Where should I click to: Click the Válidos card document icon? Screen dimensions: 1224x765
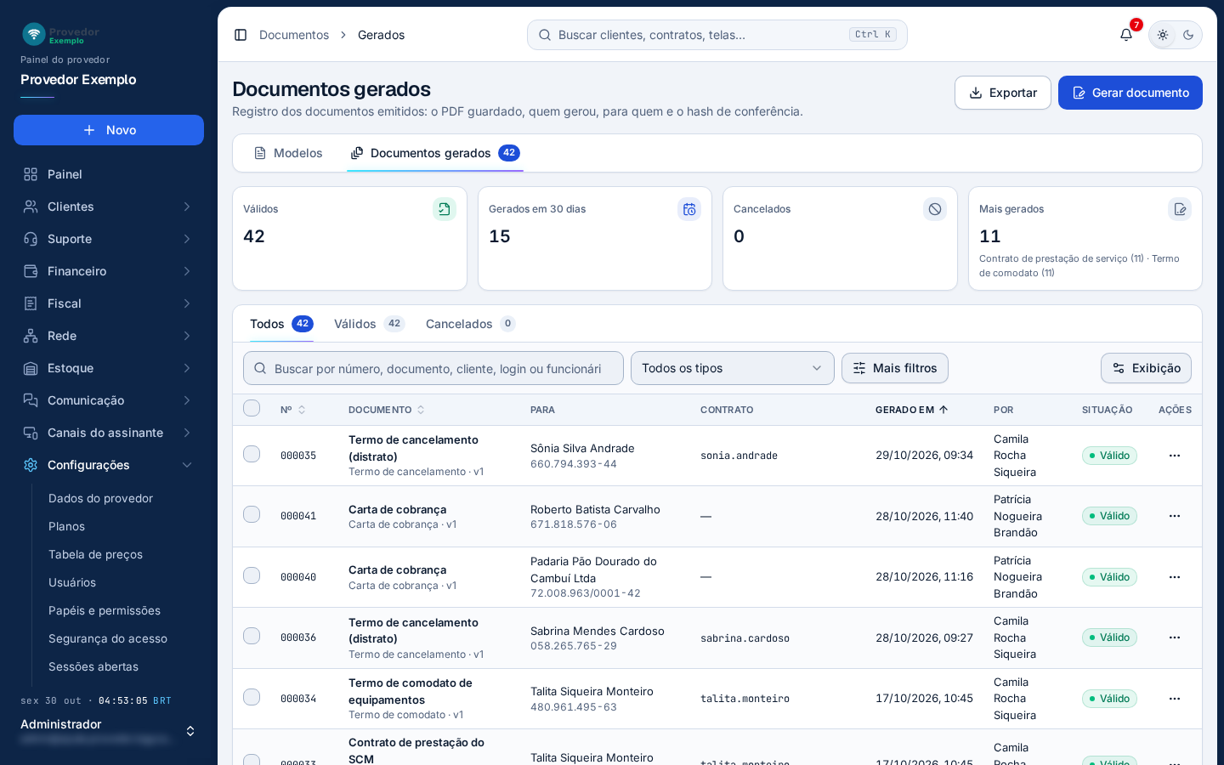click(x=445, y=209)
